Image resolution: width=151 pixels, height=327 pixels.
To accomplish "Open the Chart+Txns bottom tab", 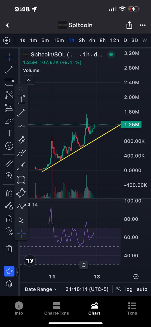I will (x=57, y=308).
